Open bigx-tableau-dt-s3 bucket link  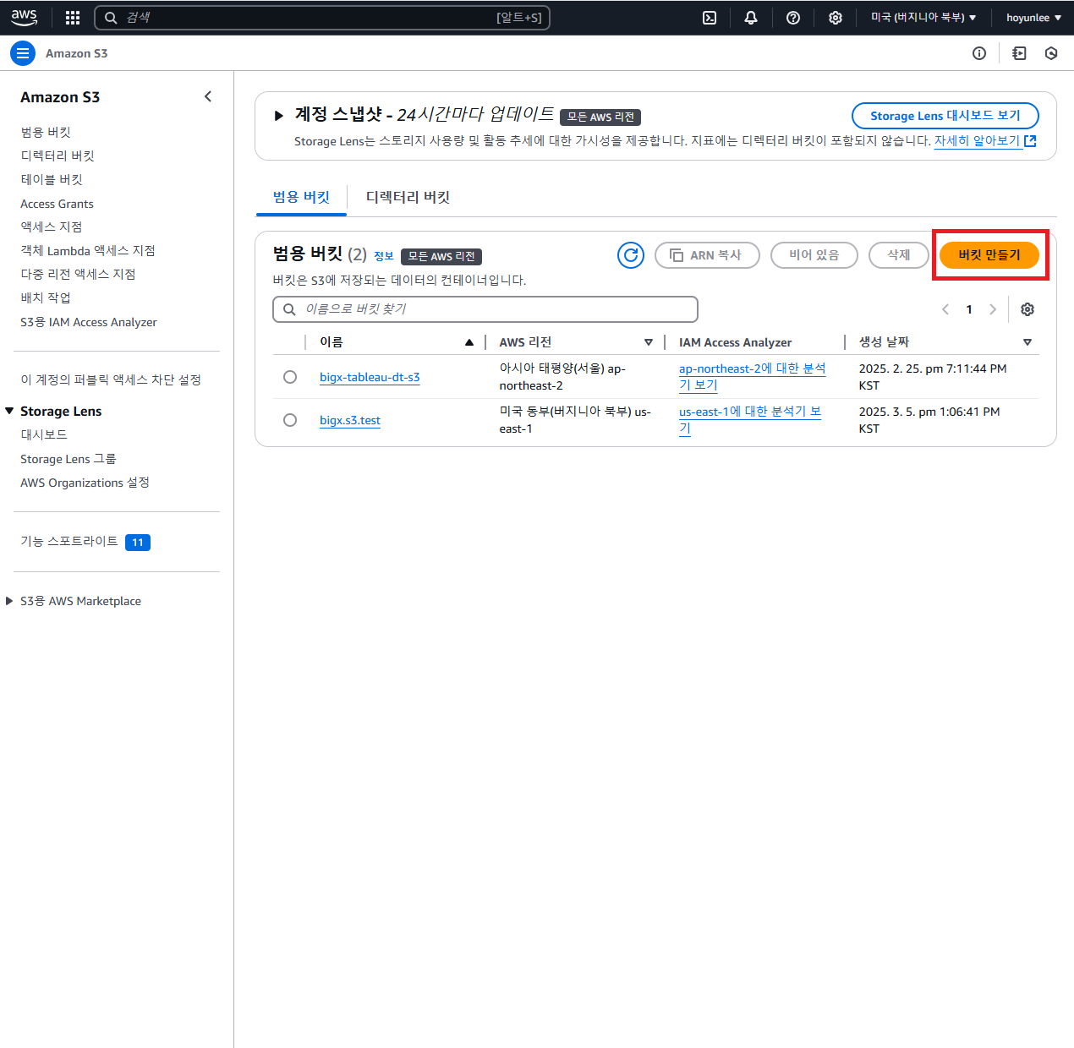click(x=370, y=377)
